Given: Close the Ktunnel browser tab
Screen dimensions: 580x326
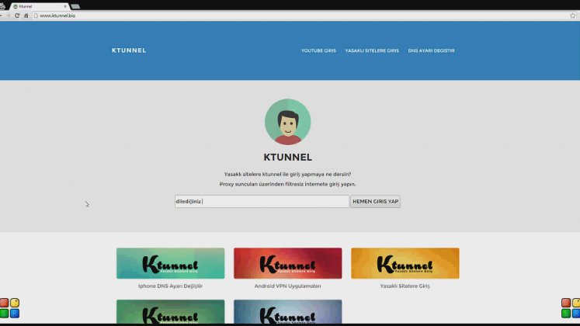Looking at the screenshot, I should (65, 6).
